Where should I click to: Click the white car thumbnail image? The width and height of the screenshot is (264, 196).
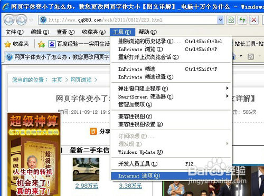(86, 169)
